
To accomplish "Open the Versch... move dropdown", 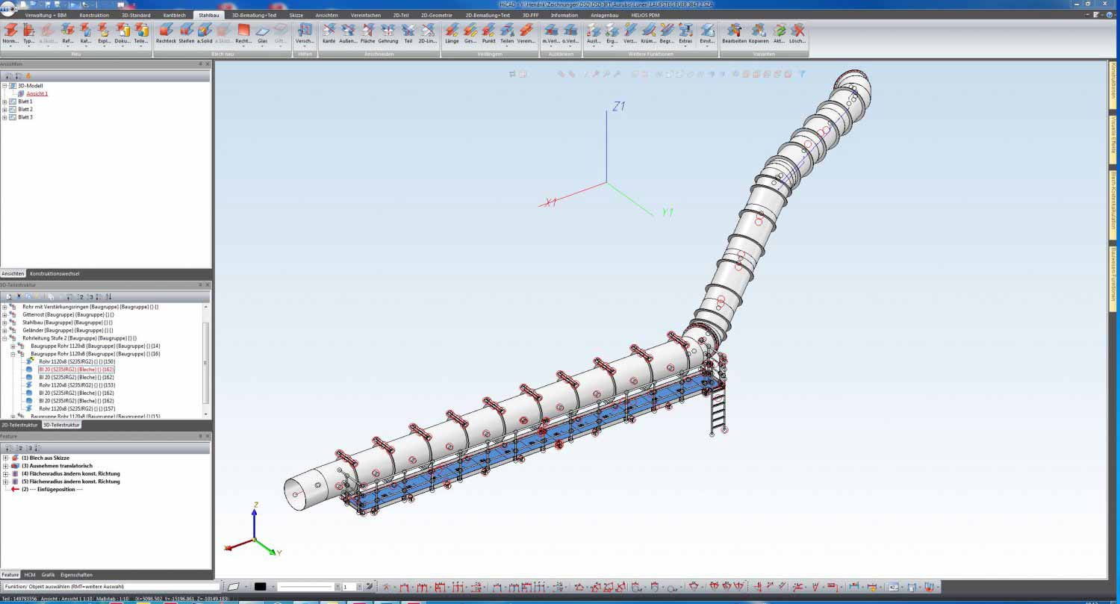I will (x=305, y=46).
